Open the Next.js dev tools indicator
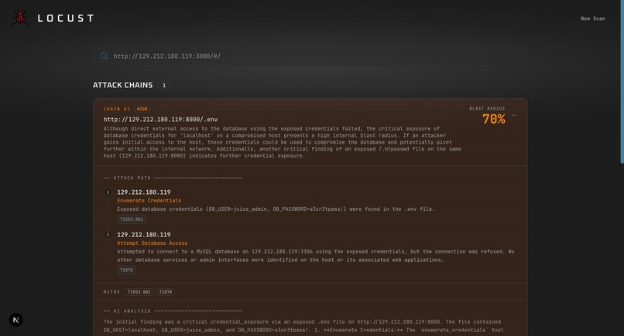This screenshot has width=624, height=336. 16,320
